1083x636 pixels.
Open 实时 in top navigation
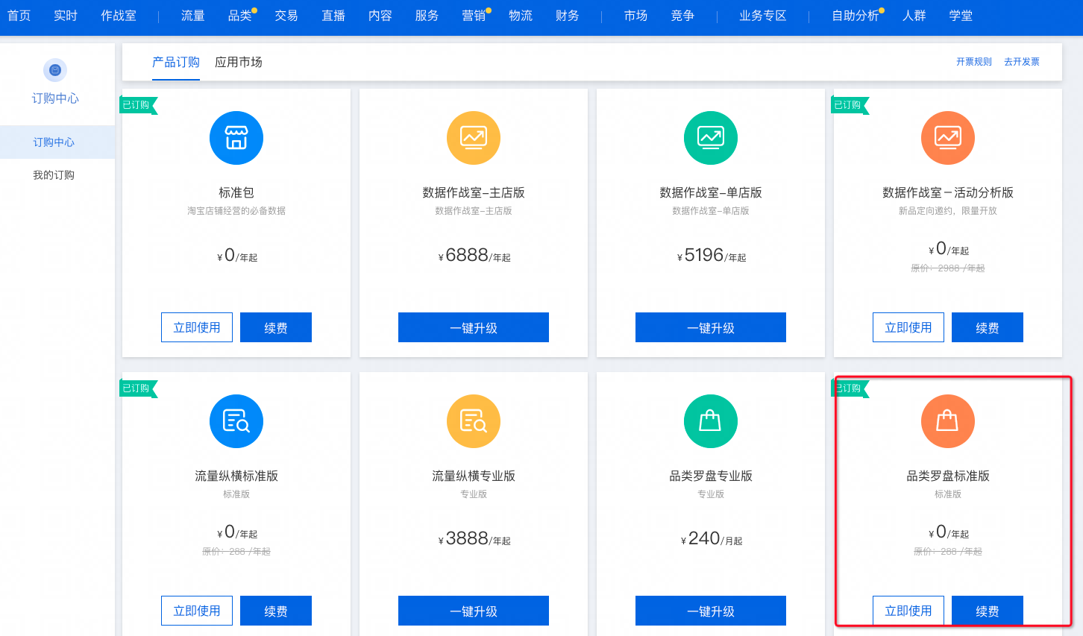click(66, 16)
